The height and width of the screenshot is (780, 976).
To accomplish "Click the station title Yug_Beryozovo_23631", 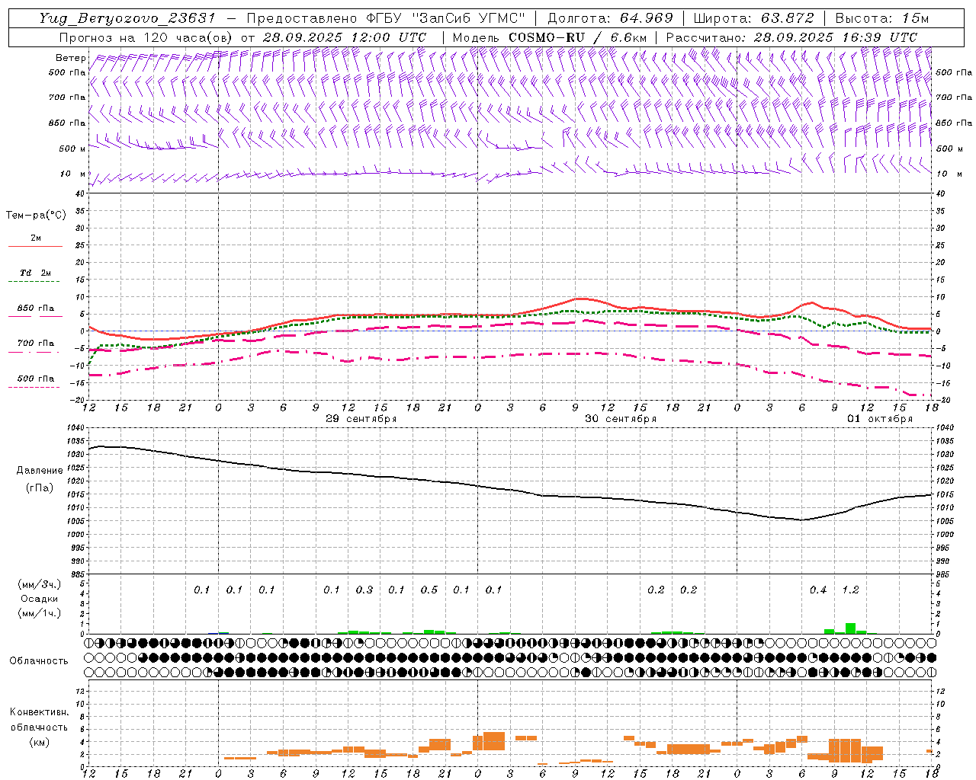I will click(x=127, y=18).
